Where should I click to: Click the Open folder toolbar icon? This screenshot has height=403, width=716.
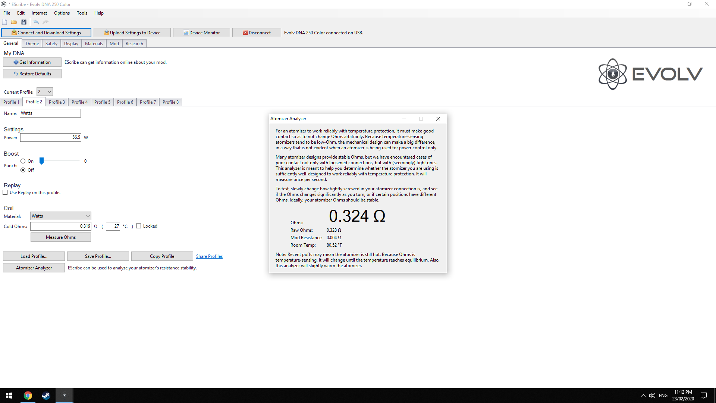click(x=14, y=22)
